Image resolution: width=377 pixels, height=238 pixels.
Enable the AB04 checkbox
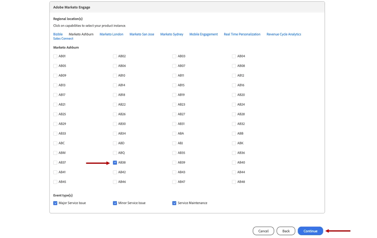234,56
